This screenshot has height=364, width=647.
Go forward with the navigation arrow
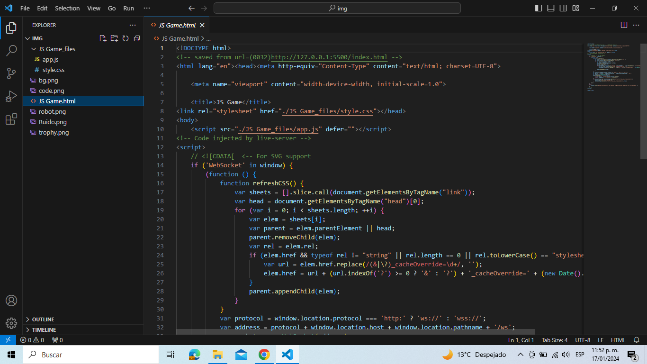click(x=204, y=8)
